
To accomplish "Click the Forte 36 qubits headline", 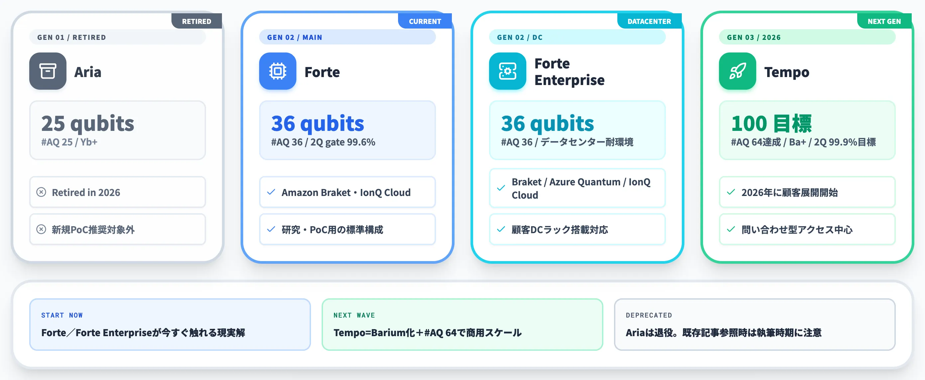I will [x=317, y=124].
